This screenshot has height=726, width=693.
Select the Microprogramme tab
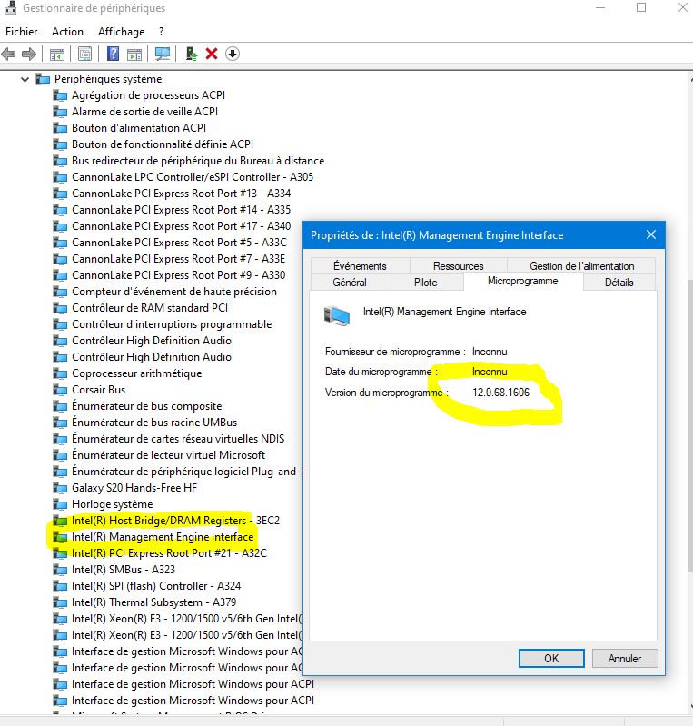coord(522,281)
